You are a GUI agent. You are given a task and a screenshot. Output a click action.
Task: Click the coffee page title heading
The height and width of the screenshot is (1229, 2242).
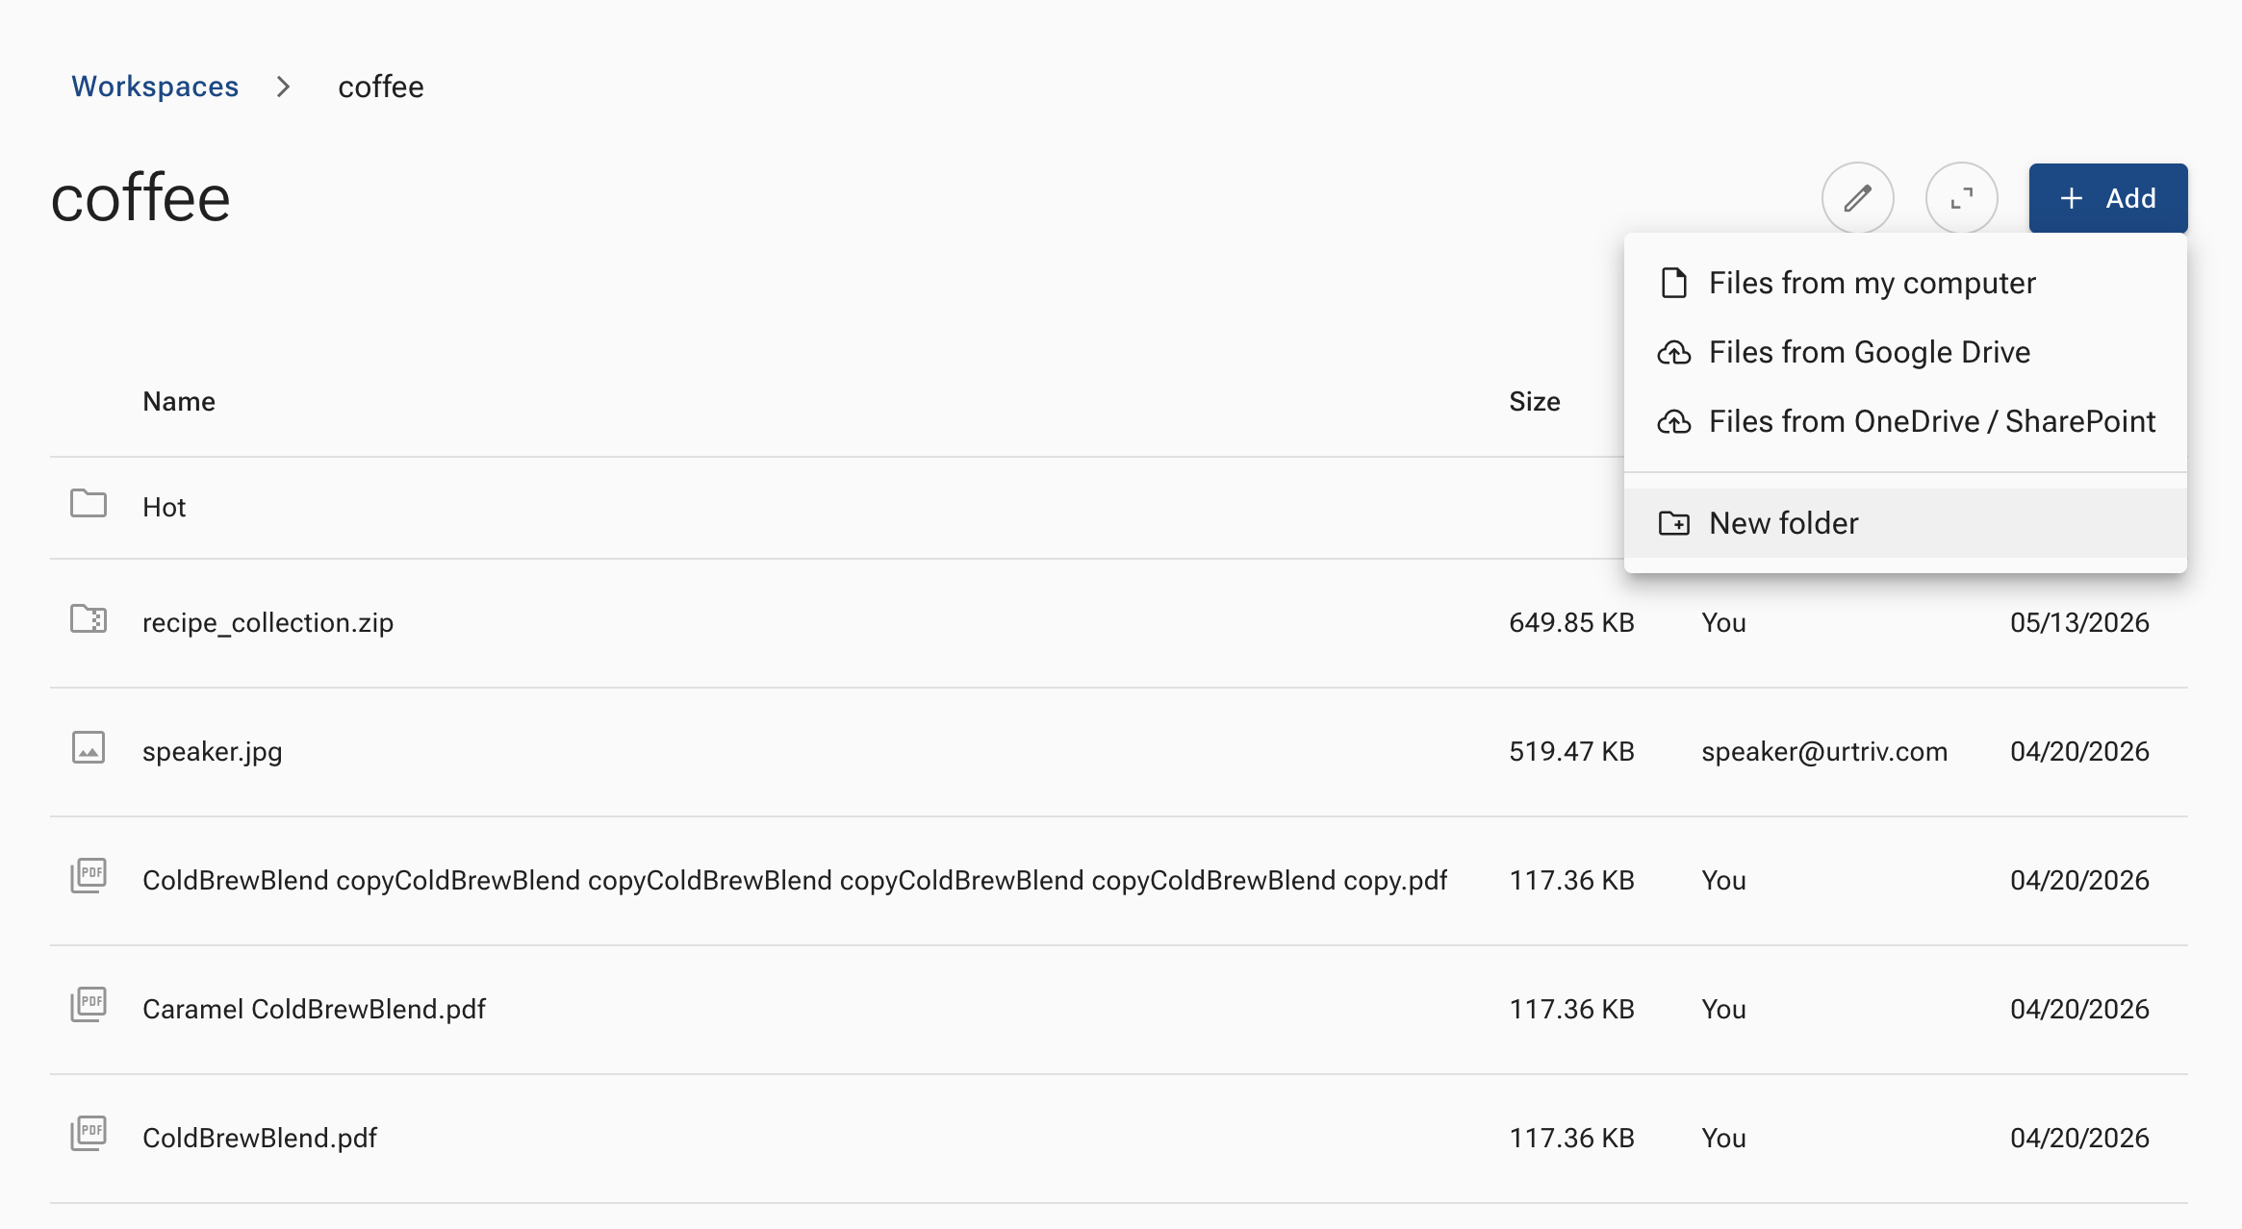tap(140, 198)
